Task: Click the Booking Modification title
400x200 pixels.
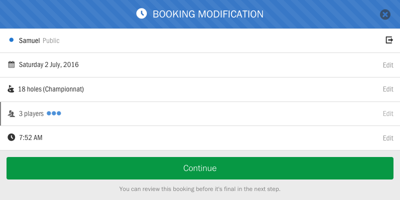Action: [208, 14]
